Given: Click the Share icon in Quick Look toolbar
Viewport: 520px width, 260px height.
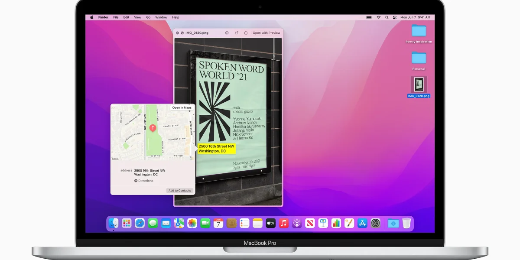Looking at the screenshot, I should [246, 32].
